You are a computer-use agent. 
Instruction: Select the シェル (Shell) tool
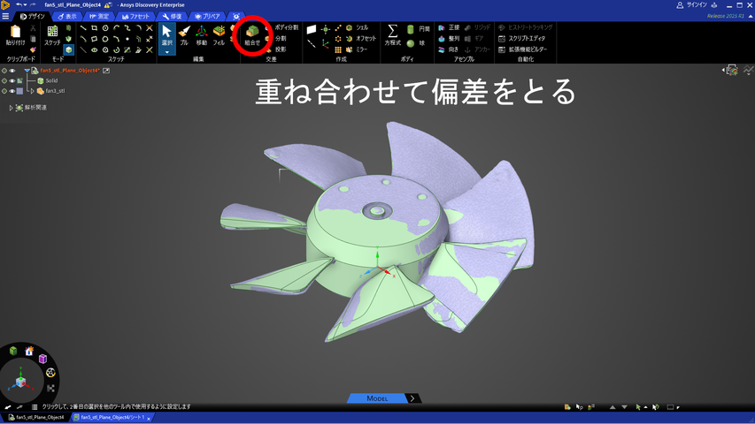357,28
